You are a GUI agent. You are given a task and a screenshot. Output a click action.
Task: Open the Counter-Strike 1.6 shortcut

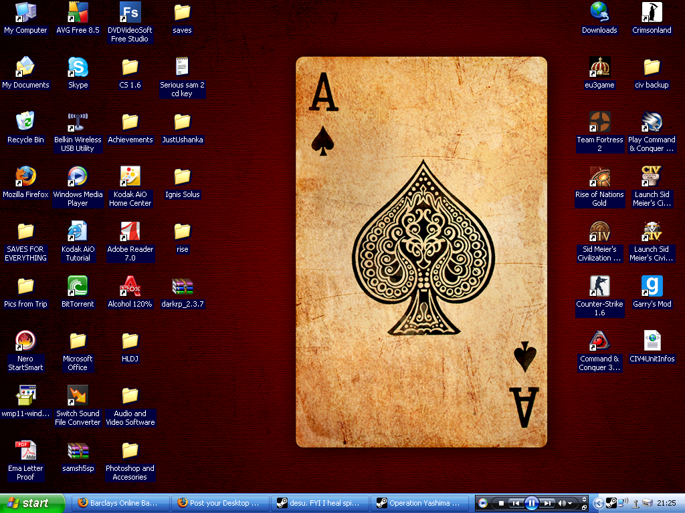[x=599, y=287]
